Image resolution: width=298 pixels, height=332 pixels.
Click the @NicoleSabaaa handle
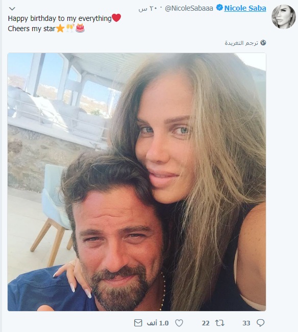tap(189, 8)
